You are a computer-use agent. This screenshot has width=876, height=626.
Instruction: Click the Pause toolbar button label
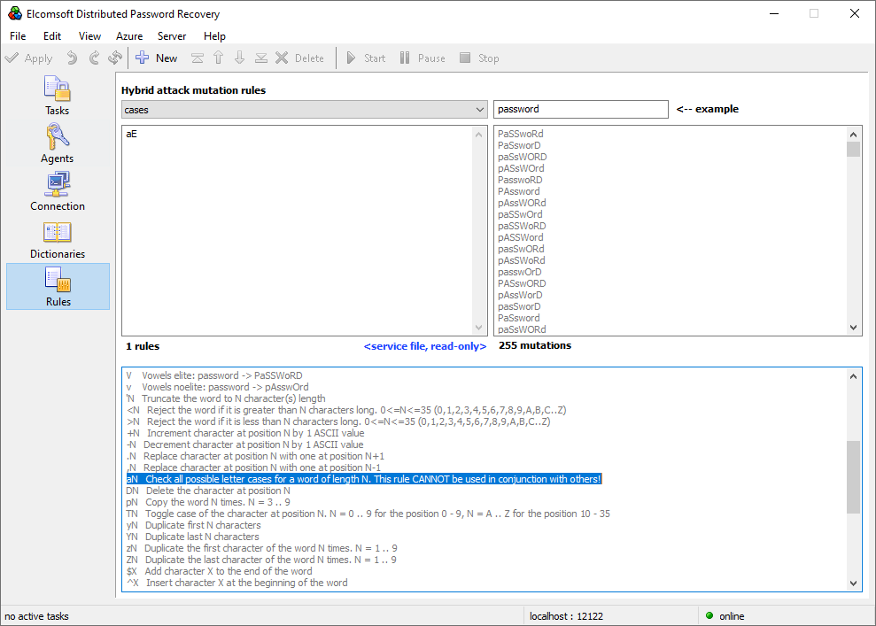pos(431,58)
